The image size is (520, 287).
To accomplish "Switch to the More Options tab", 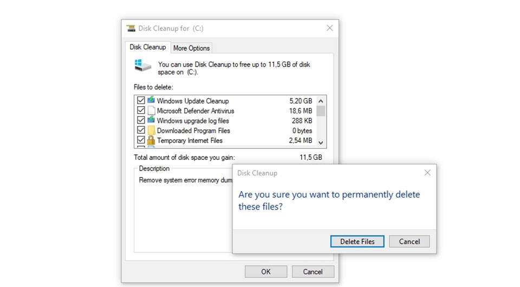I will [191, 48].
